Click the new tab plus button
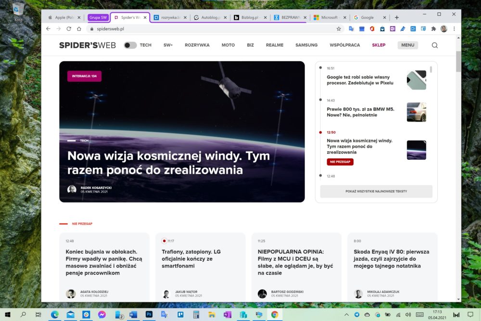The height and width of the screenshot is (321, 481). [x=396, y=17]
